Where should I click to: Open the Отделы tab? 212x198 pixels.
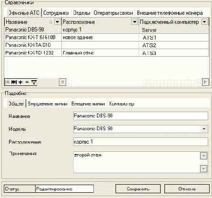coord(81,13)
